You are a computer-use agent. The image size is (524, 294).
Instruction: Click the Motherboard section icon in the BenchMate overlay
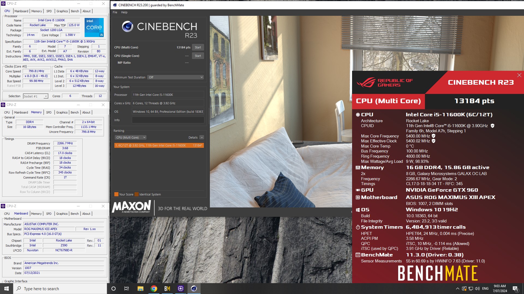coord(358,197)
